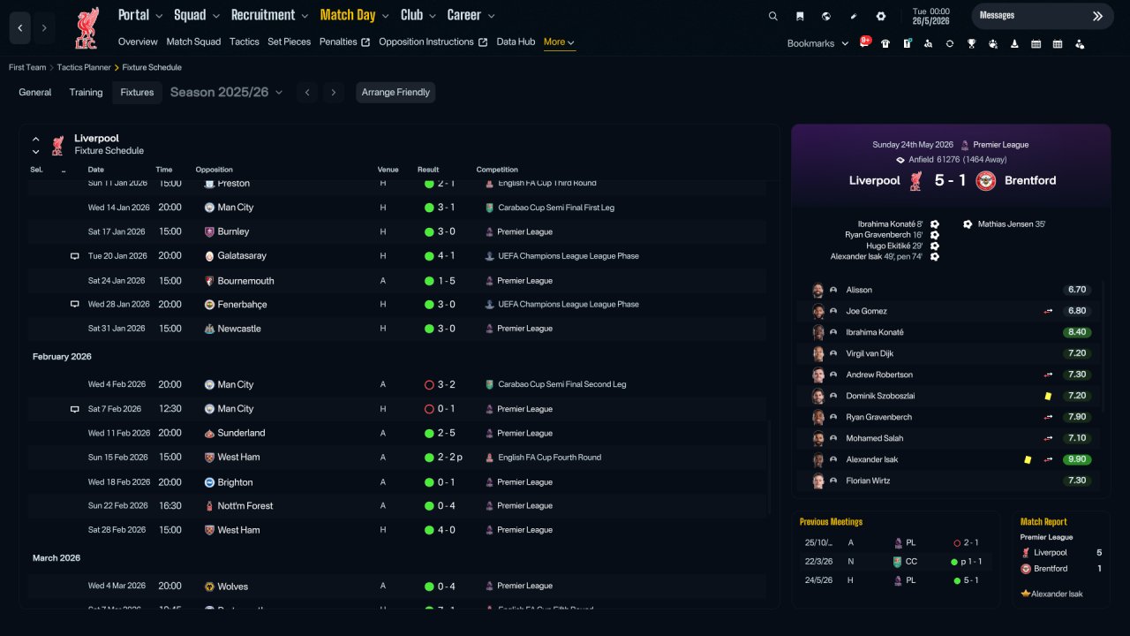Open the Match Squad submenu item
The width and height of the screenshot is (1130, 636).
tap(193, 42)
